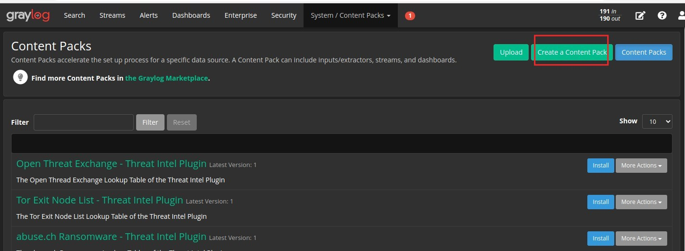
Task: Click 'Latest Version: 1' beside Tor Exit Node List
Action: tap(209, 202)
